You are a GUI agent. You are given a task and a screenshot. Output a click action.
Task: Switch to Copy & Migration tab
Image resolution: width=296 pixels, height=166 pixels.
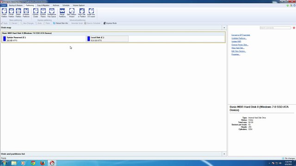(43, 6)
